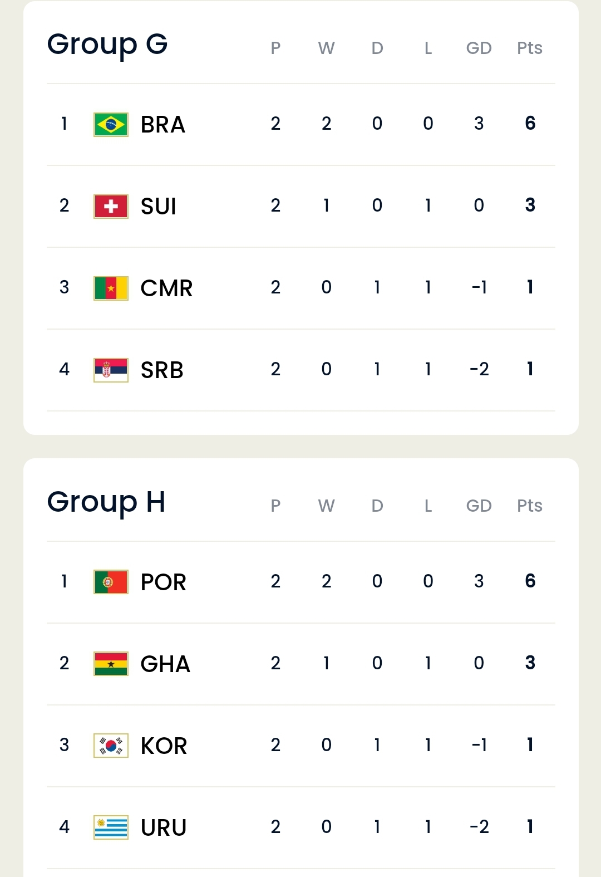Click Group G Pts column header
This screenshot has width=601, height=877.
[x=530, y=48]
